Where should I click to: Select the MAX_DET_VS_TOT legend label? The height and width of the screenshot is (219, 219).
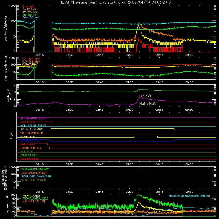click(34, 201)
